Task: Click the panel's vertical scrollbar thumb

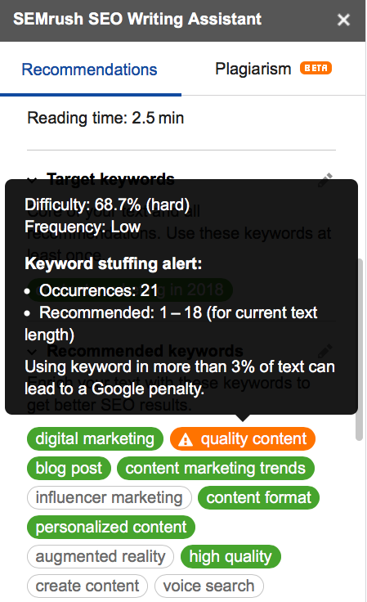Action: [360, 349]
